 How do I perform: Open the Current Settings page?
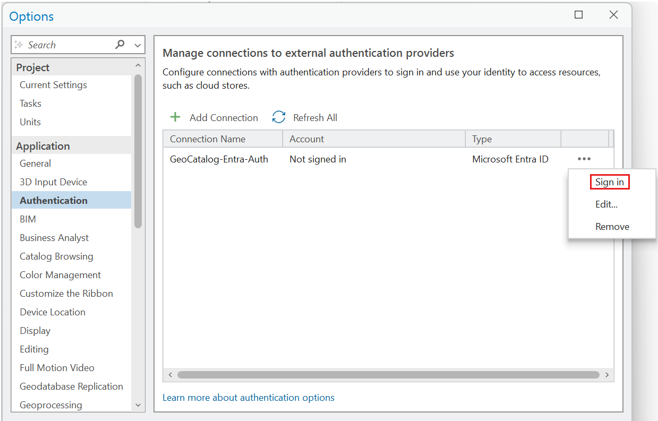click(53, 85)
